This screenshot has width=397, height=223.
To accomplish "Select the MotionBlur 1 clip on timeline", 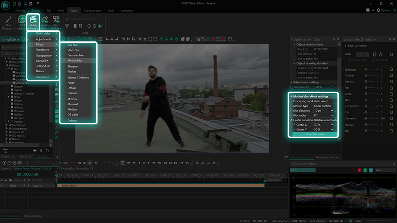I will coord(159,186).
